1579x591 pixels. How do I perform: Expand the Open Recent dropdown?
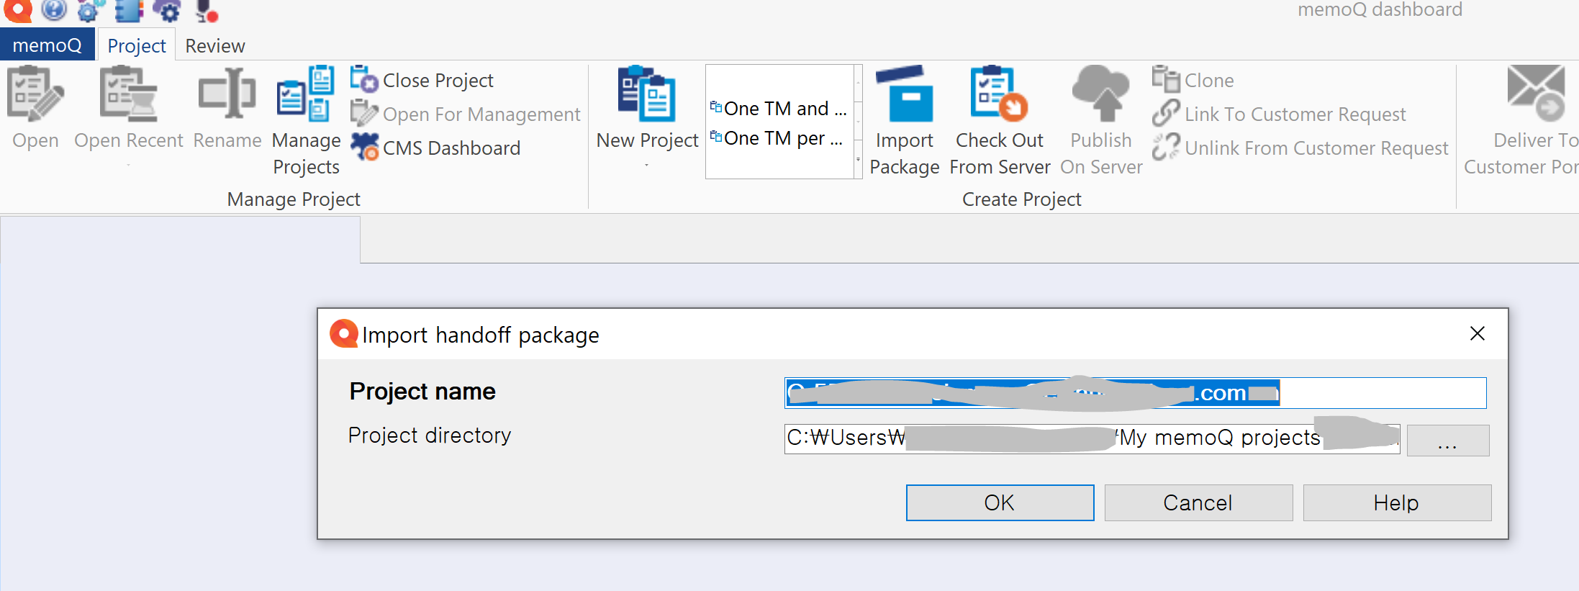click(128, 165)
